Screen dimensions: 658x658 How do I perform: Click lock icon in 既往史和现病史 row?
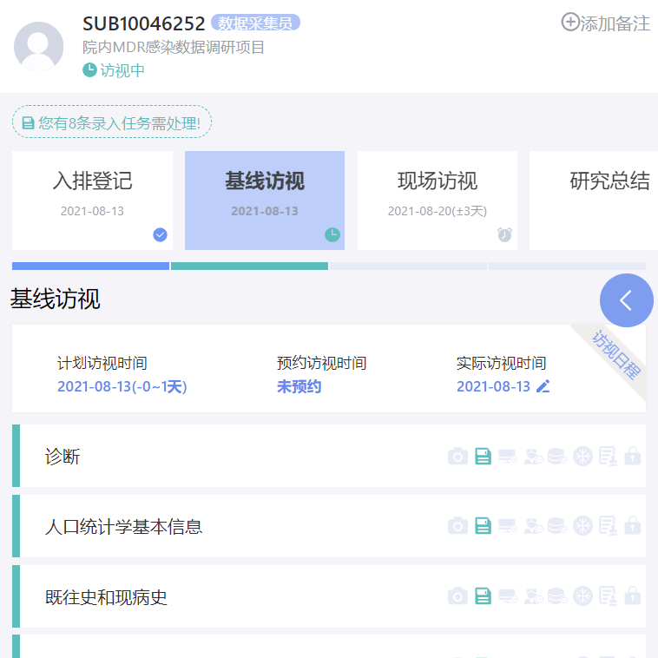pos(633,596)
